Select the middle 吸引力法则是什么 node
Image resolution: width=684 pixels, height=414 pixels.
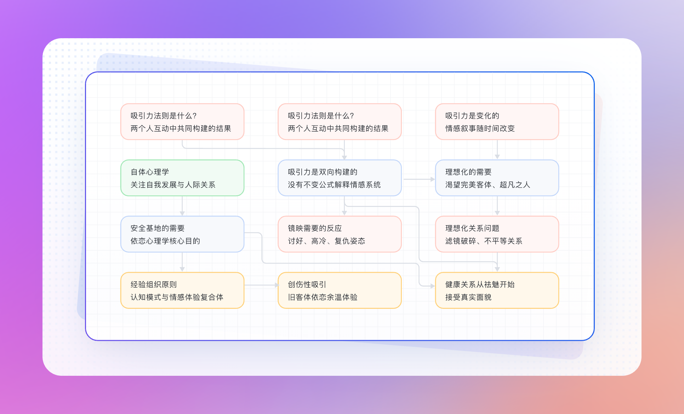(x=340, y=122)
